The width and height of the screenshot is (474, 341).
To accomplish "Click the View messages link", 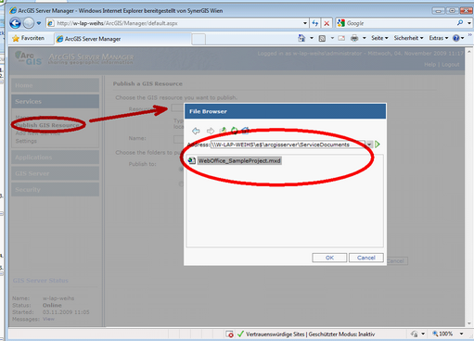I will pos(48,319).
